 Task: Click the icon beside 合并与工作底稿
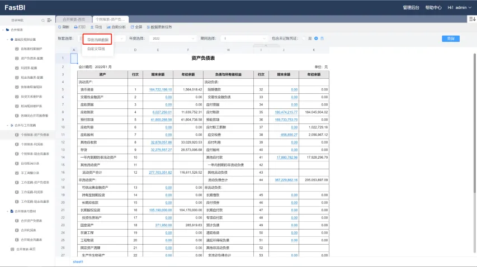click(12, 125)
